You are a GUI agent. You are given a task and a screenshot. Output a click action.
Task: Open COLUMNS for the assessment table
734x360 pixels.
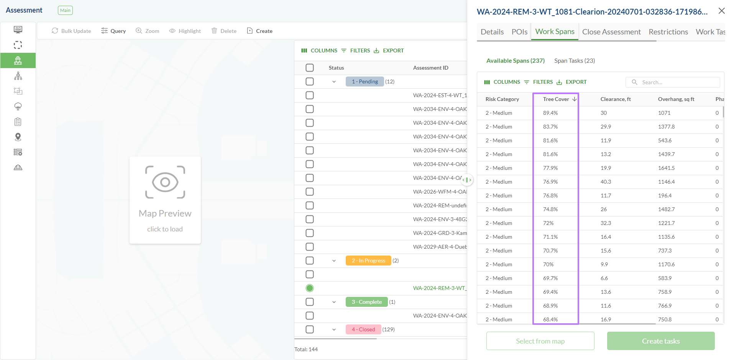[x=319, y=50]
